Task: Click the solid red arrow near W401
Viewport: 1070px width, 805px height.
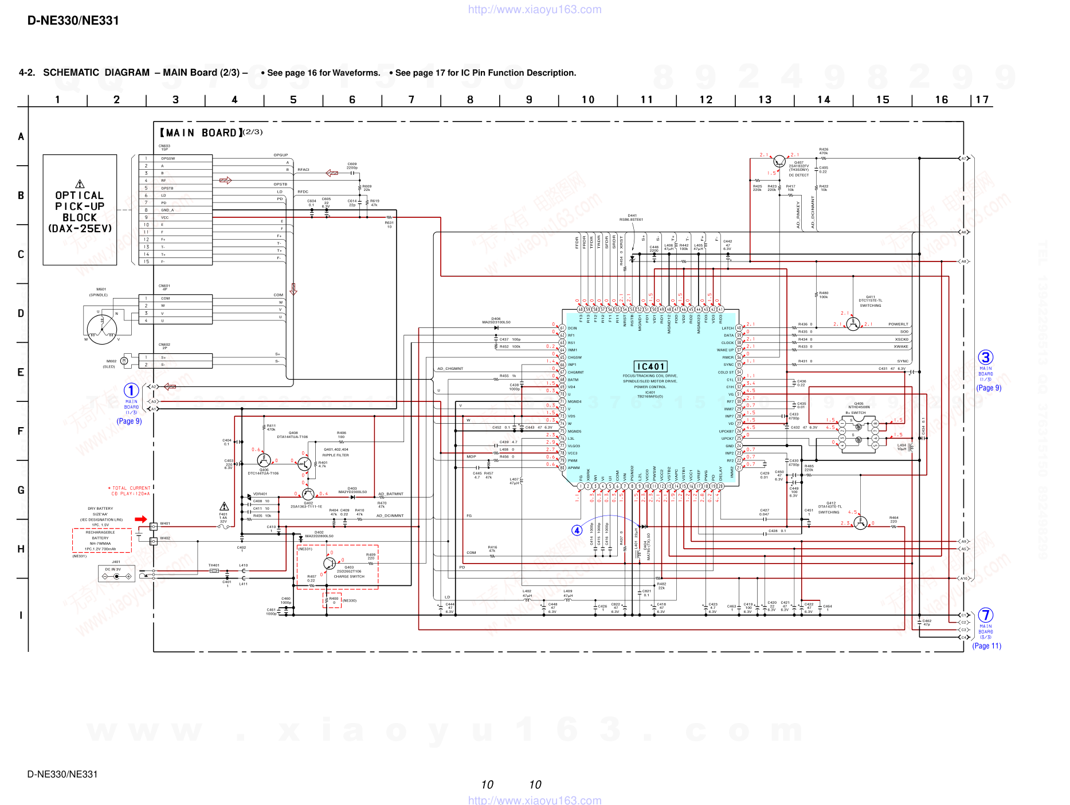Action: click(140, 519)
